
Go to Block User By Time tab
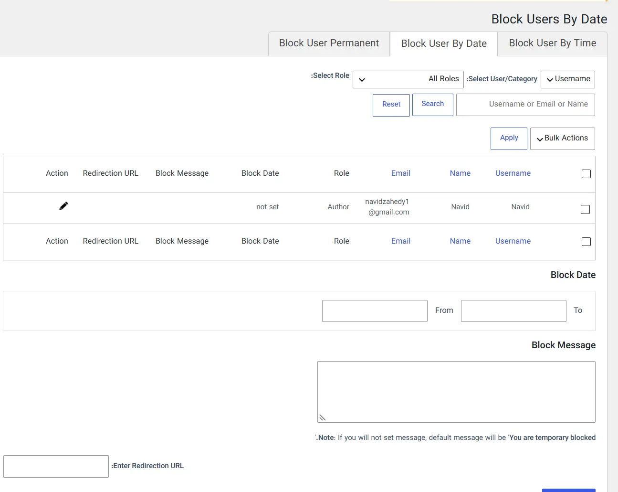click(553, 43)
